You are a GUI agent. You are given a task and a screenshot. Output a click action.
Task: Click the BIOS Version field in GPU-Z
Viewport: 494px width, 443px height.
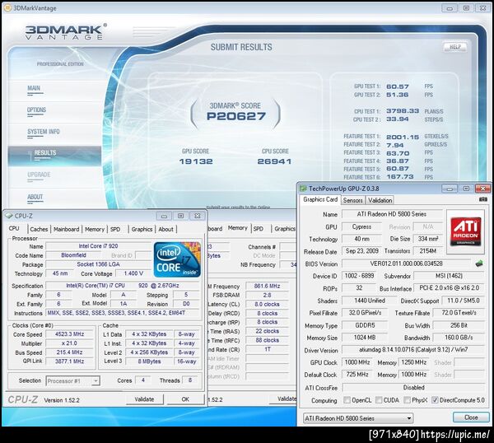tap(407, 263)
